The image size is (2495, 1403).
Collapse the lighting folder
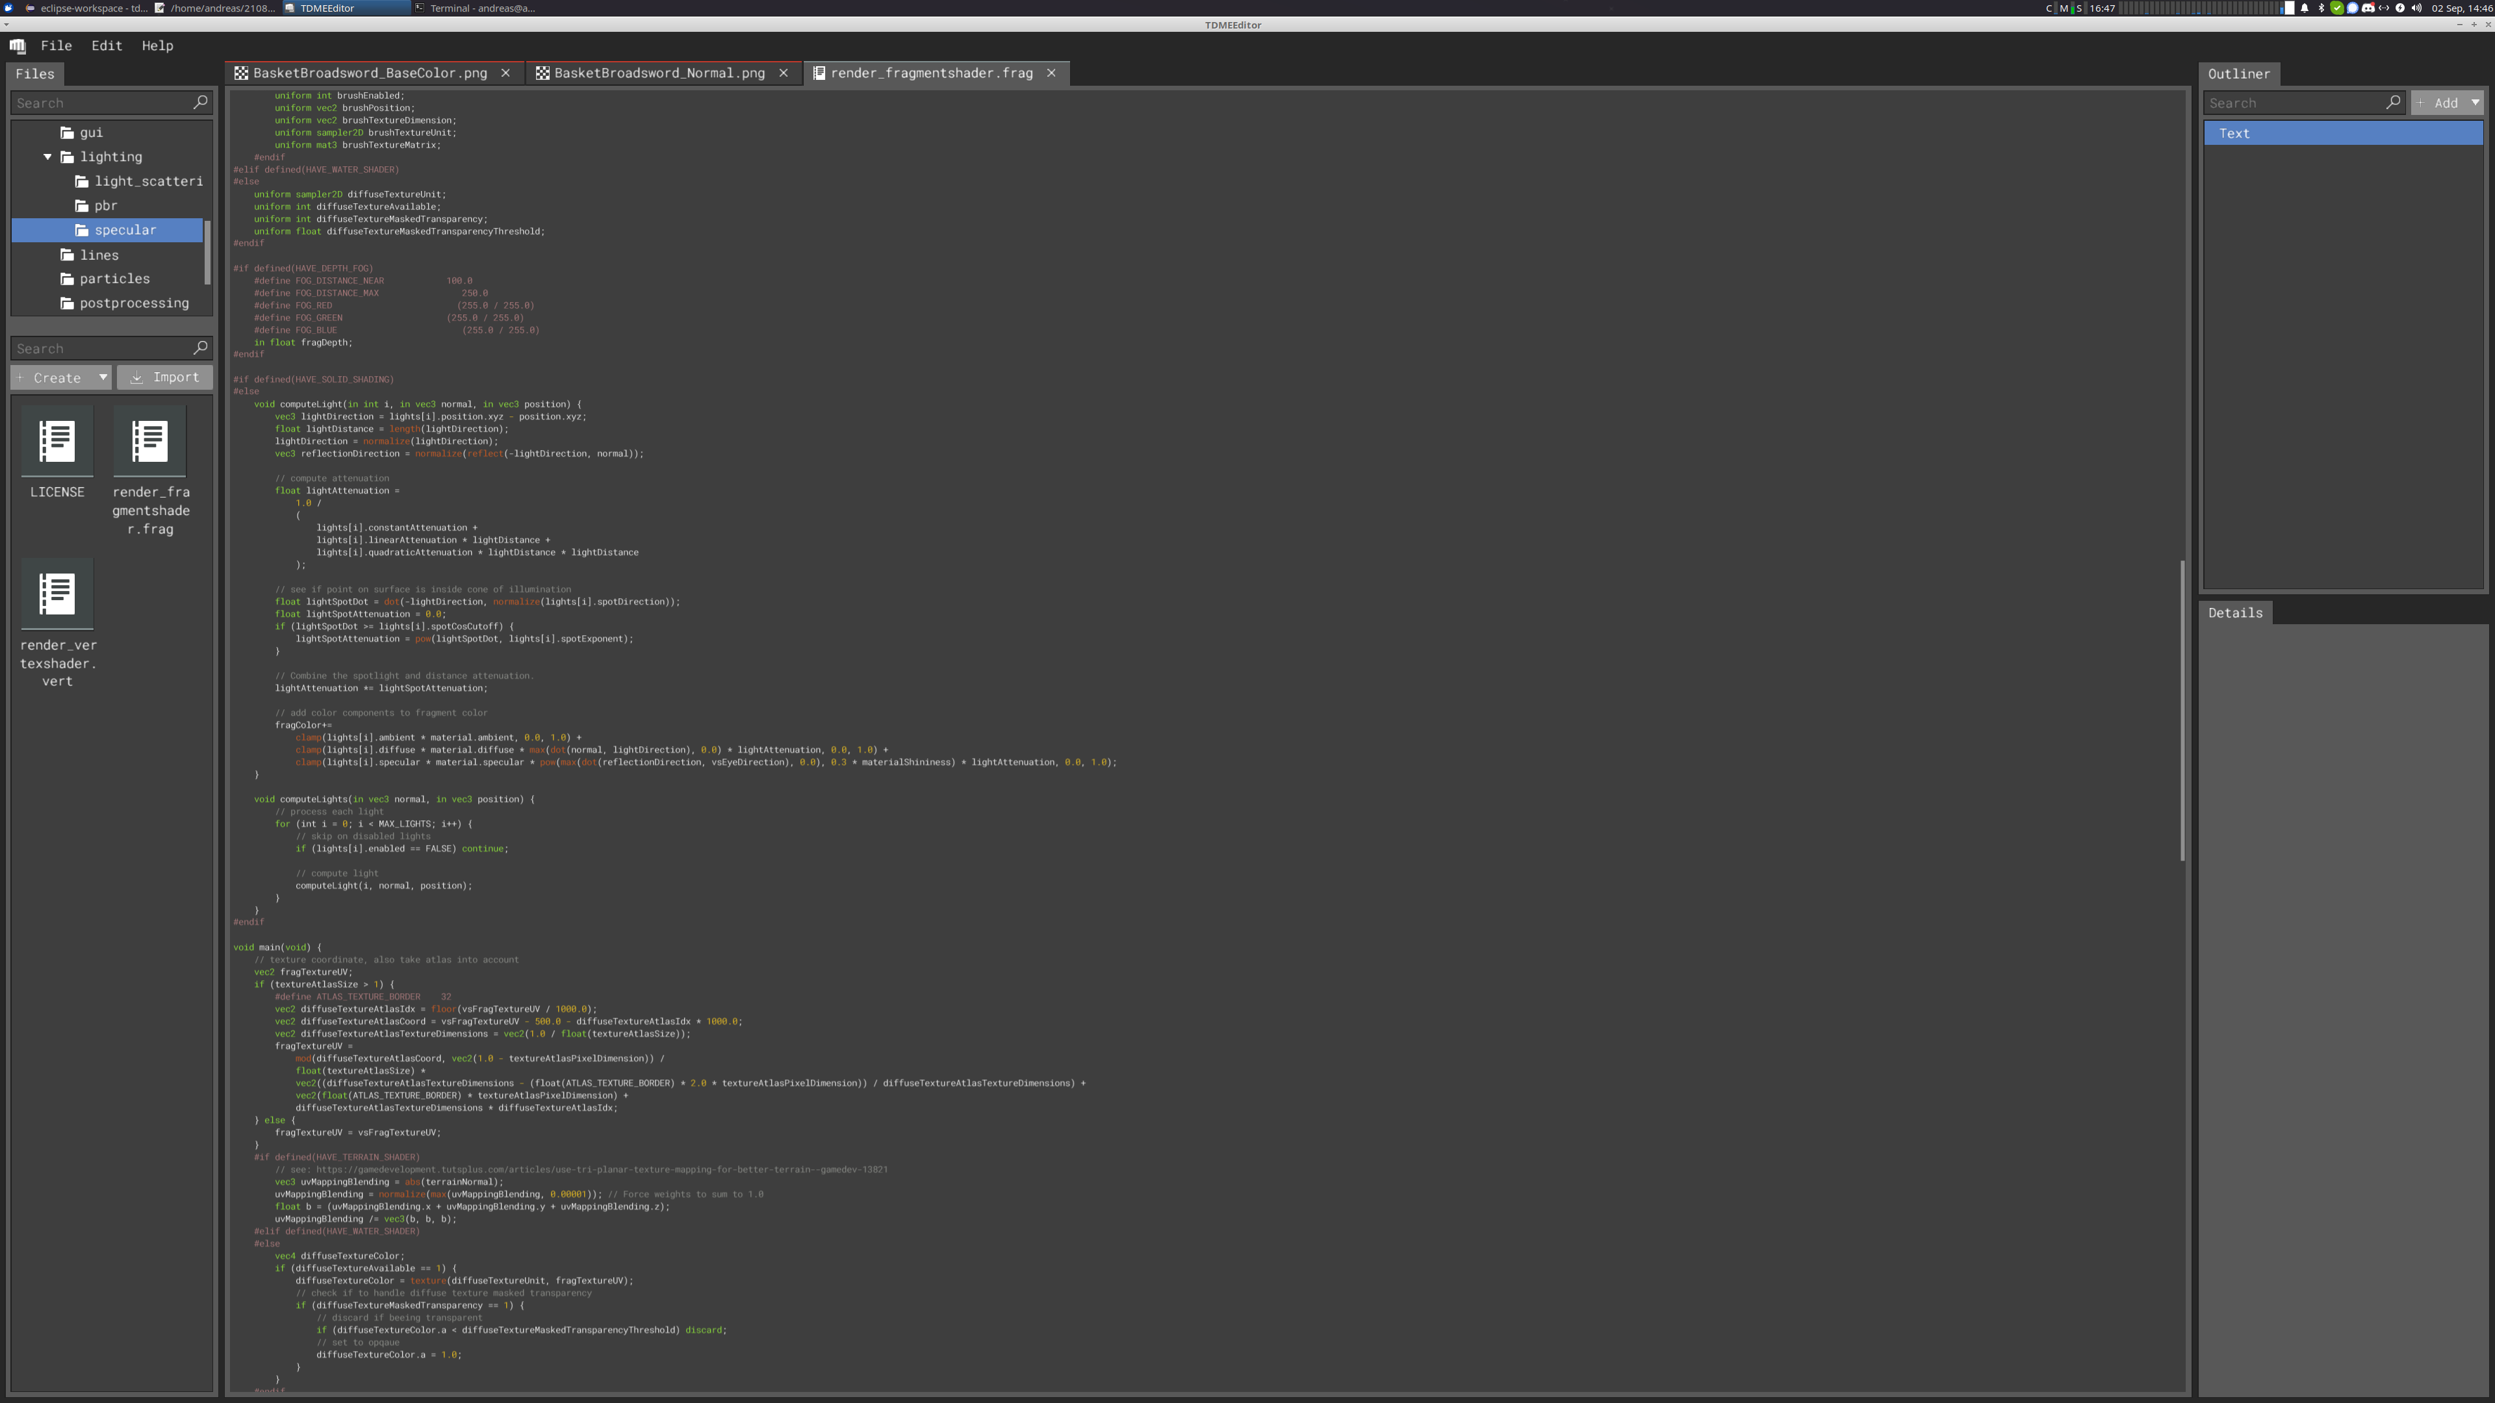tap(47, 157)
